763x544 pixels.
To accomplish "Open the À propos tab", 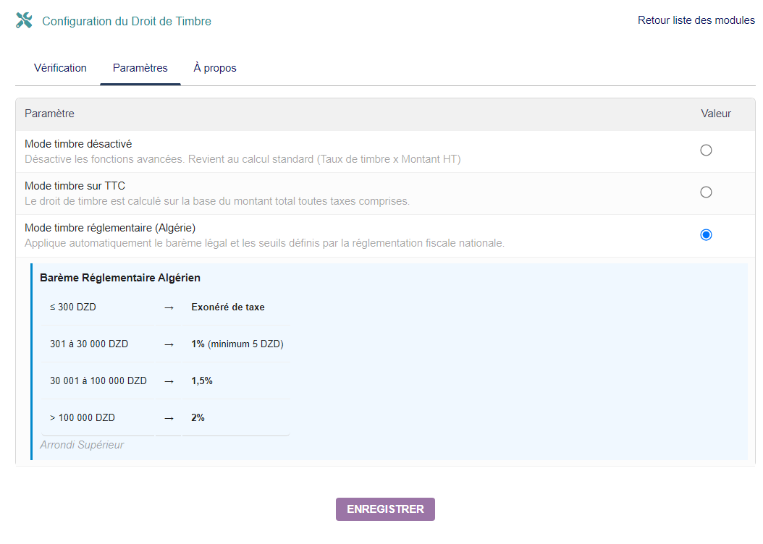I will tap(214, 68).
